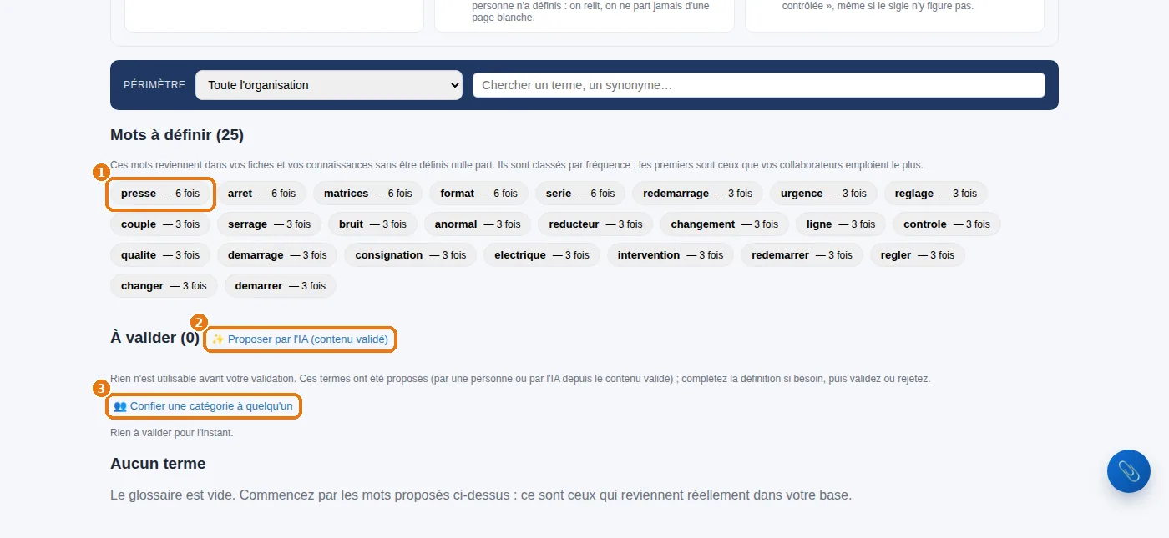Screen dimensions: 1169x538
Task: Define the 'qualite' word chip
Action: coord(160,255)
